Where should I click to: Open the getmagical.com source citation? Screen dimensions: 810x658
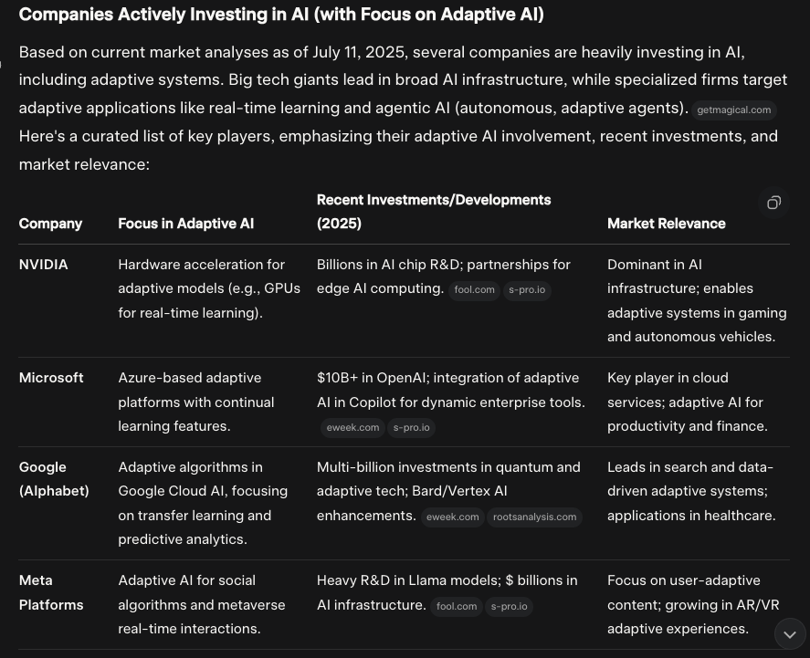(733, 110)
